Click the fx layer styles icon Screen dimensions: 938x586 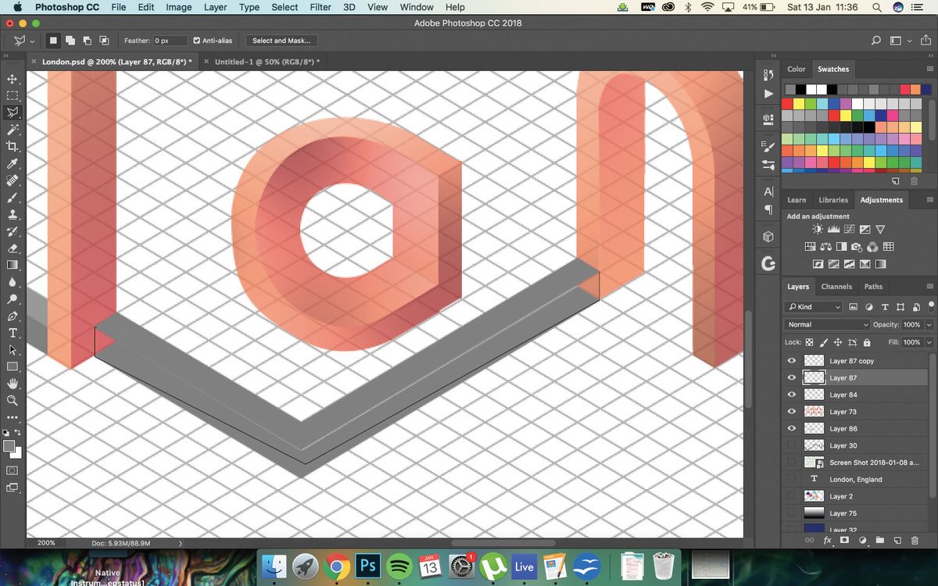[826, 540]
